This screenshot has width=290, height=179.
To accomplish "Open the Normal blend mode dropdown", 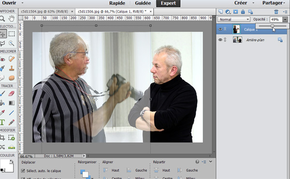I will [234, 19].
